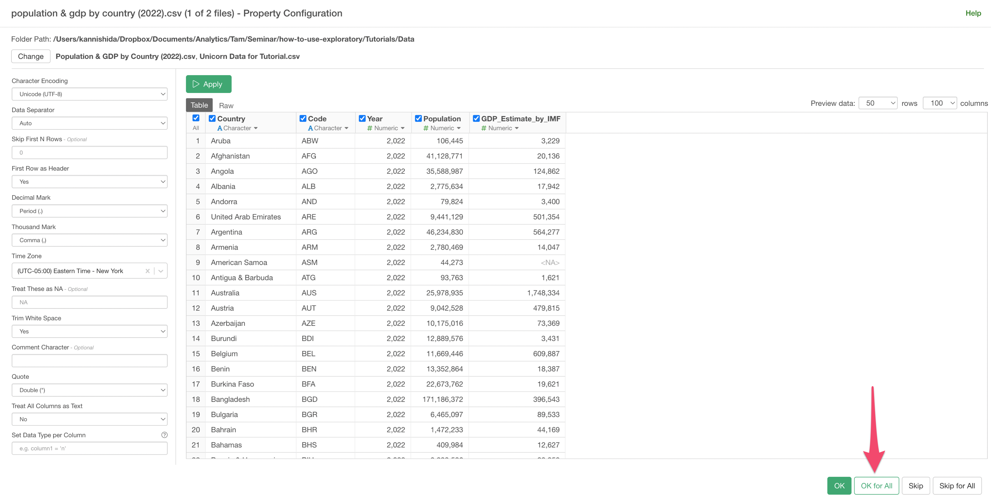Click the Numeric hash icon under GDP_Estimate_by_IMF
The image size is (991, 499).
click(x=484, y=129)
